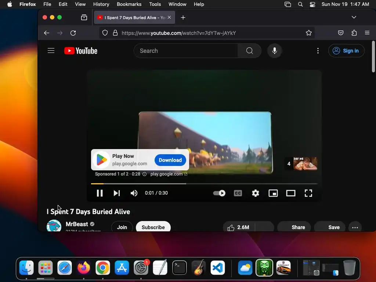This screenshot has height=282, width=376.
Task: Click the Day #5 upcoming video thumbnail
Action: 305,164
